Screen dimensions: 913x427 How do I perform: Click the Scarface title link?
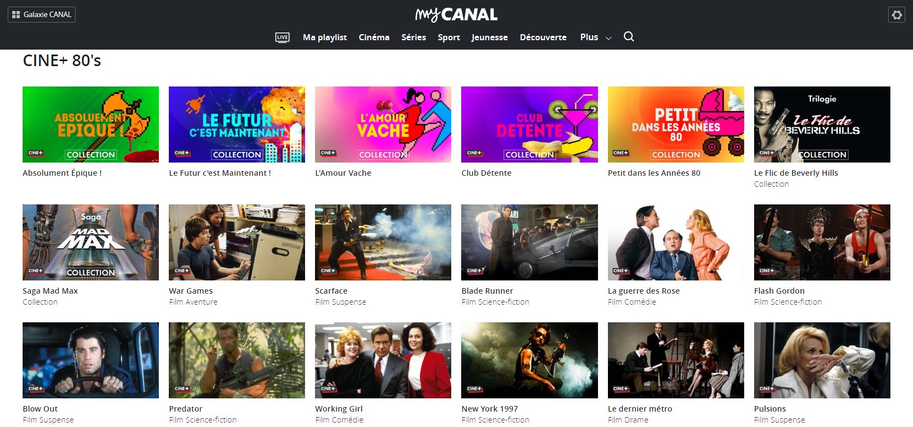point(331,291)
